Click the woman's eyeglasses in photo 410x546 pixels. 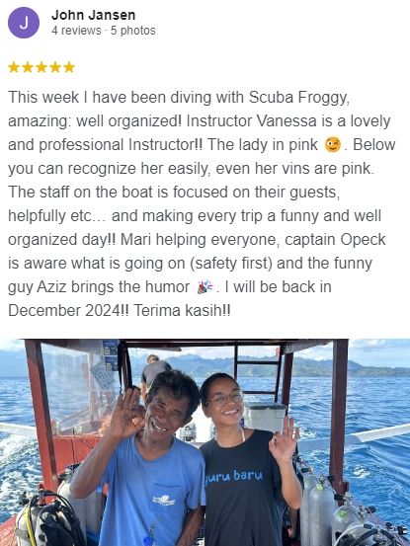click(225, 398)
